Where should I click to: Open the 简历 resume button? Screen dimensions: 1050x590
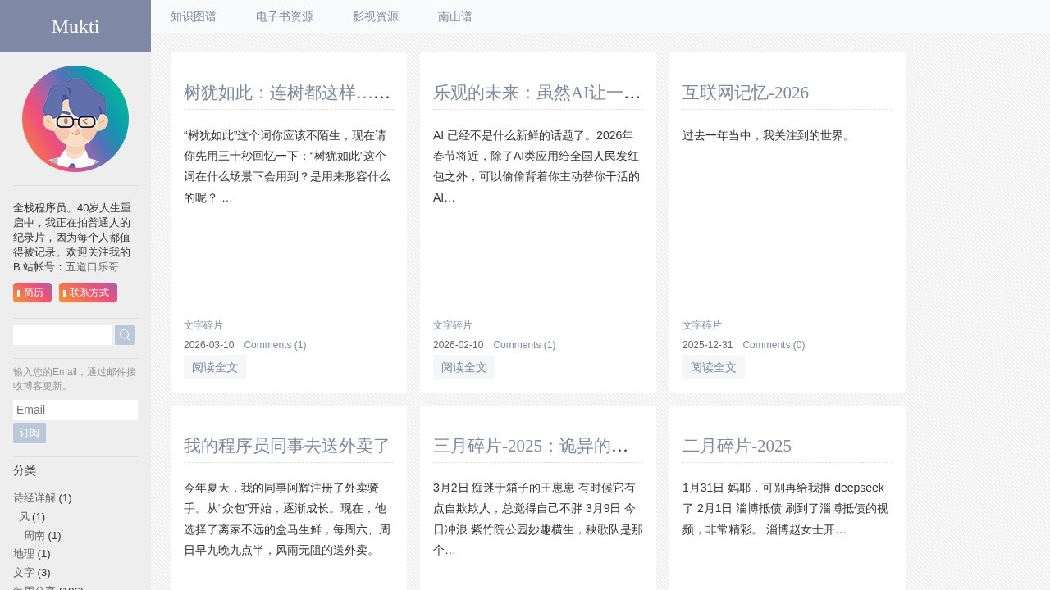[x=32, y=293]
